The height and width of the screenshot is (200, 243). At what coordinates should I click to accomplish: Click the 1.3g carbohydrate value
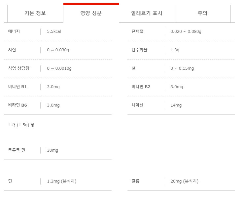pos(175,50)
